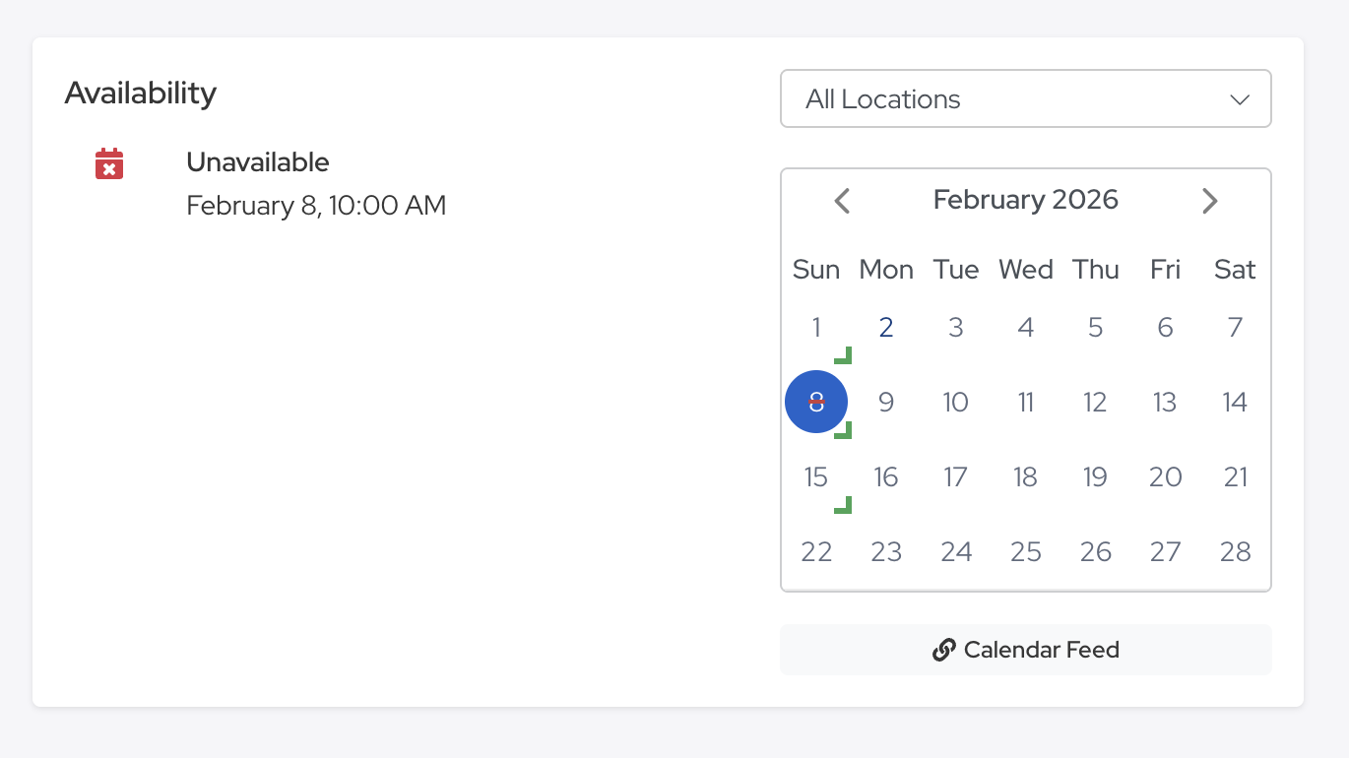Click the All Locations dropdown chevron

point(1240,99)
